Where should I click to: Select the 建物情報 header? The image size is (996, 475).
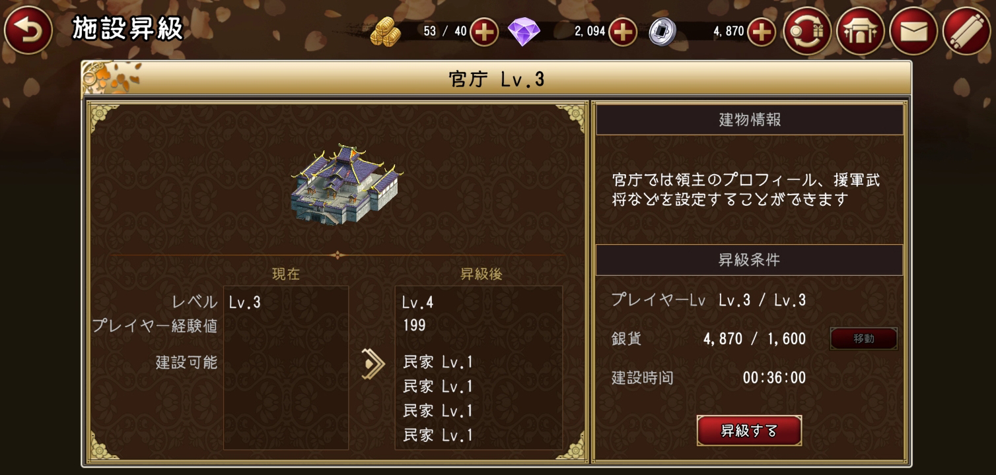[750, 119]
